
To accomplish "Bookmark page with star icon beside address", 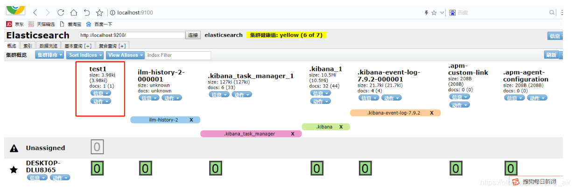I will click(x=99, y=13).
